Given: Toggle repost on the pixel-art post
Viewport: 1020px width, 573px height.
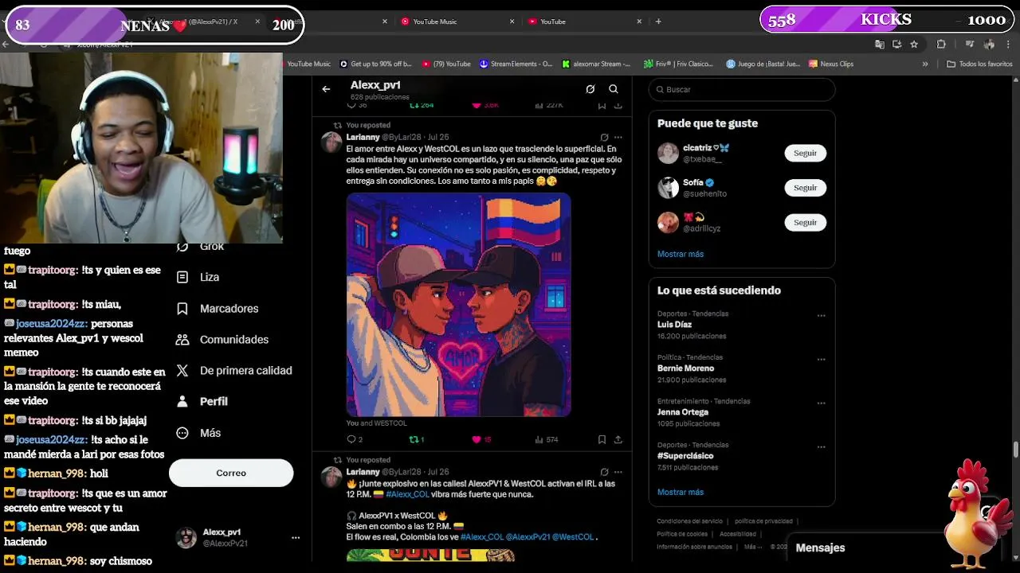Looking at the screenshot, I should 416,439.
